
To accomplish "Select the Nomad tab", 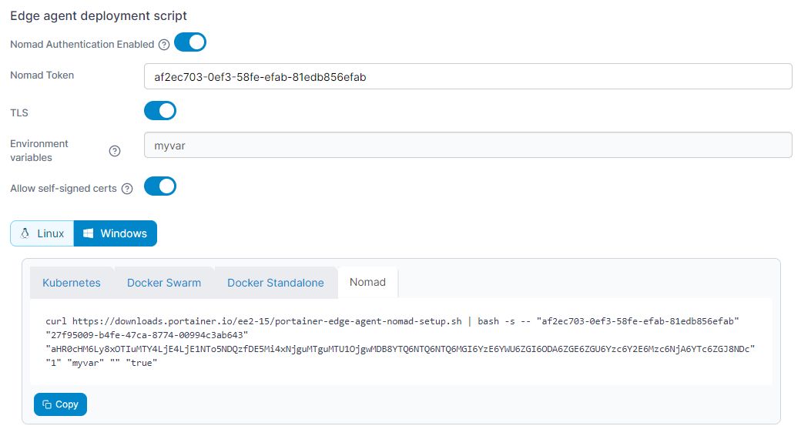I will coord(368,282).
